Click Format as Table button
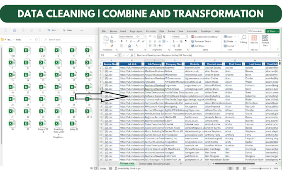Screen dimensions: 282x170 201,41
